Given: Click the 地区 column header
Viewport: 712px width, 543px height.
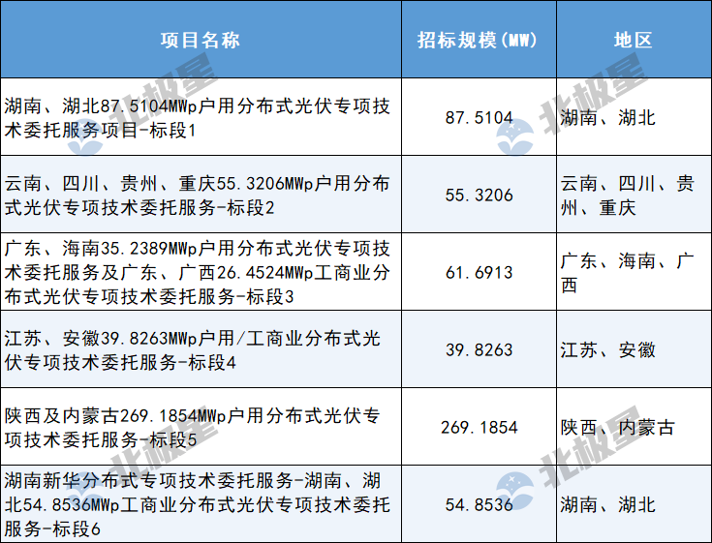Looking at the screenshot, I should 634,40.
